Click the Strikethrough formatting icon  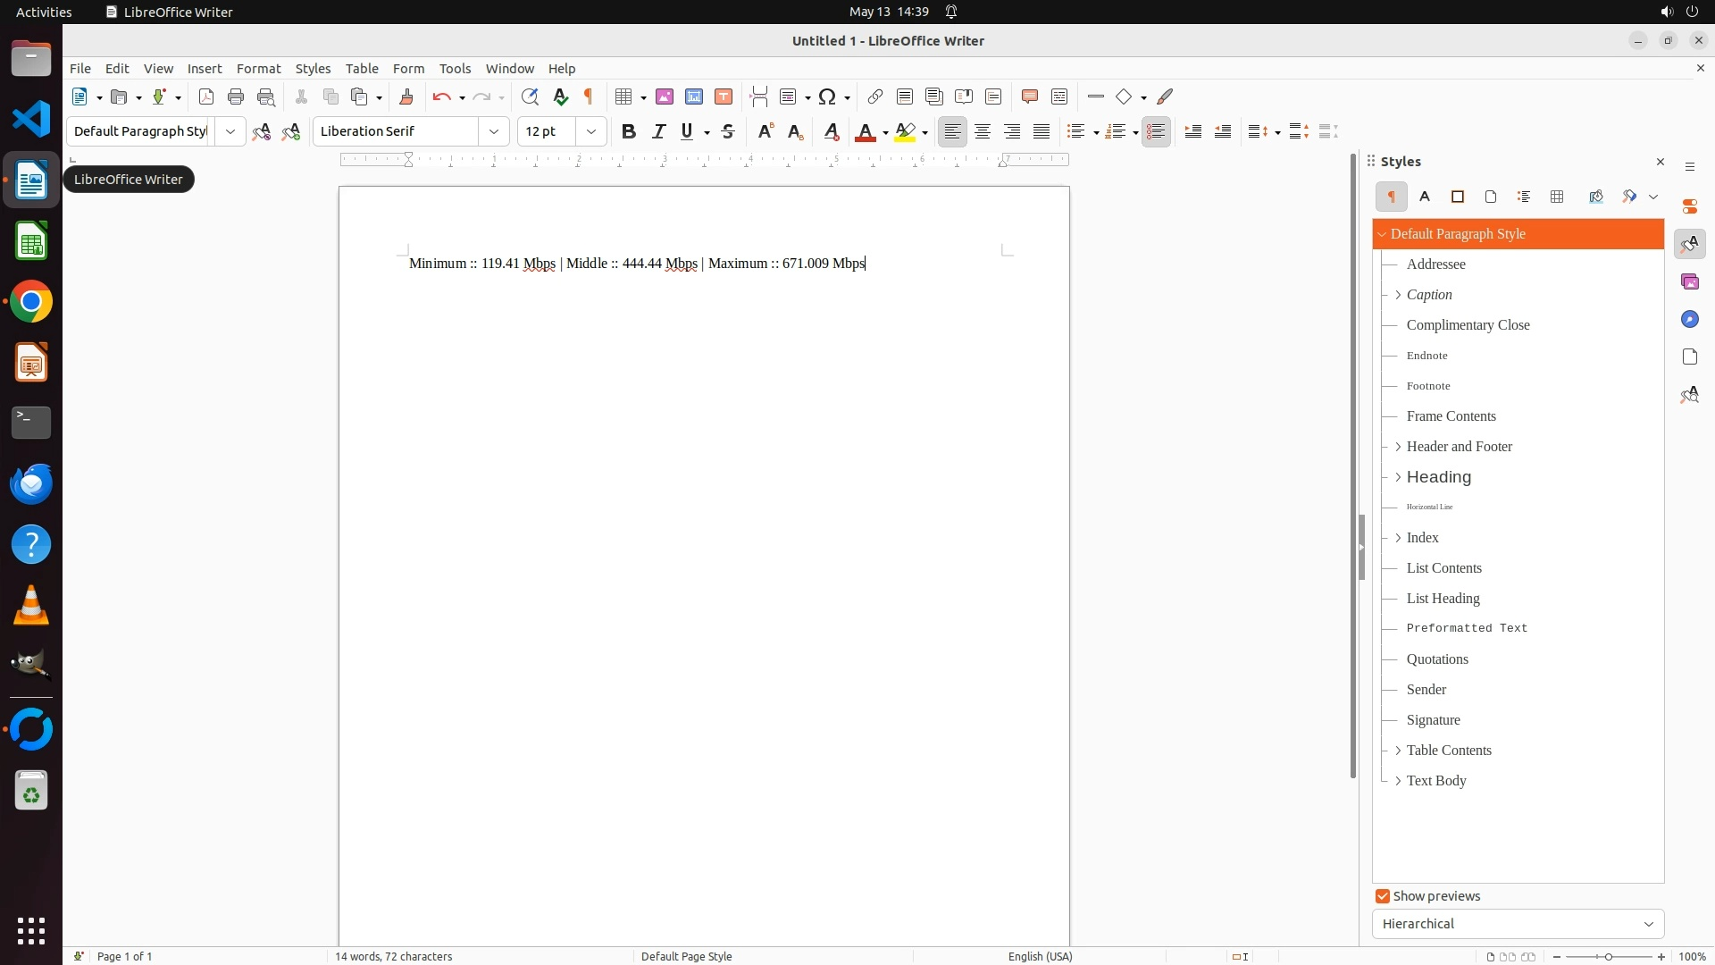[728, 131]
